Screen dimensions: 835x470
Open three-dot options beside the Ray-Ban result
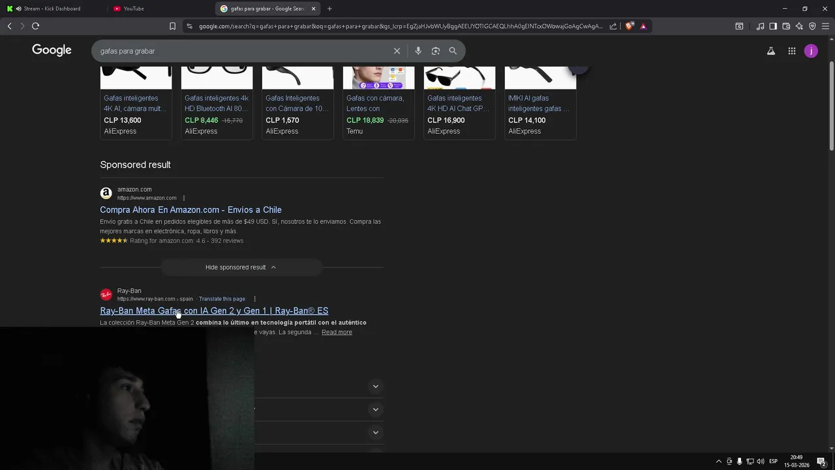pyautogui.click(x=255, y=299)
